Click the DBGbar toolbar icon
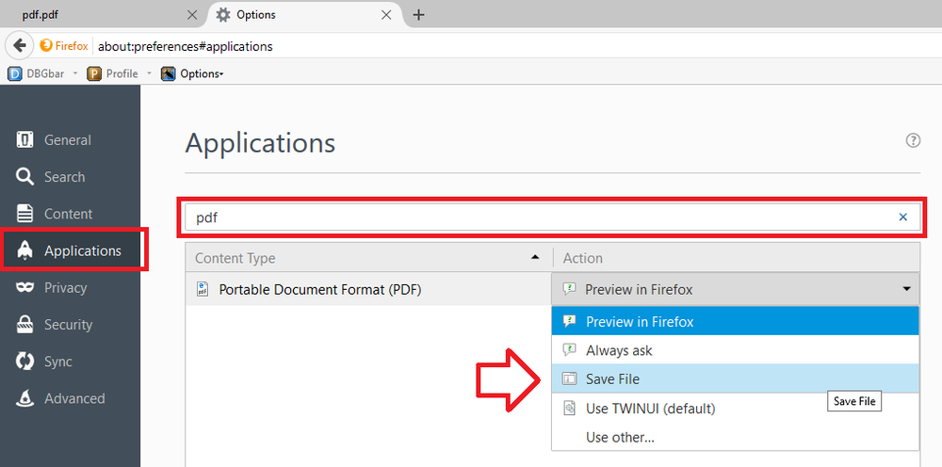942x467 pixels. click(15, 73)
